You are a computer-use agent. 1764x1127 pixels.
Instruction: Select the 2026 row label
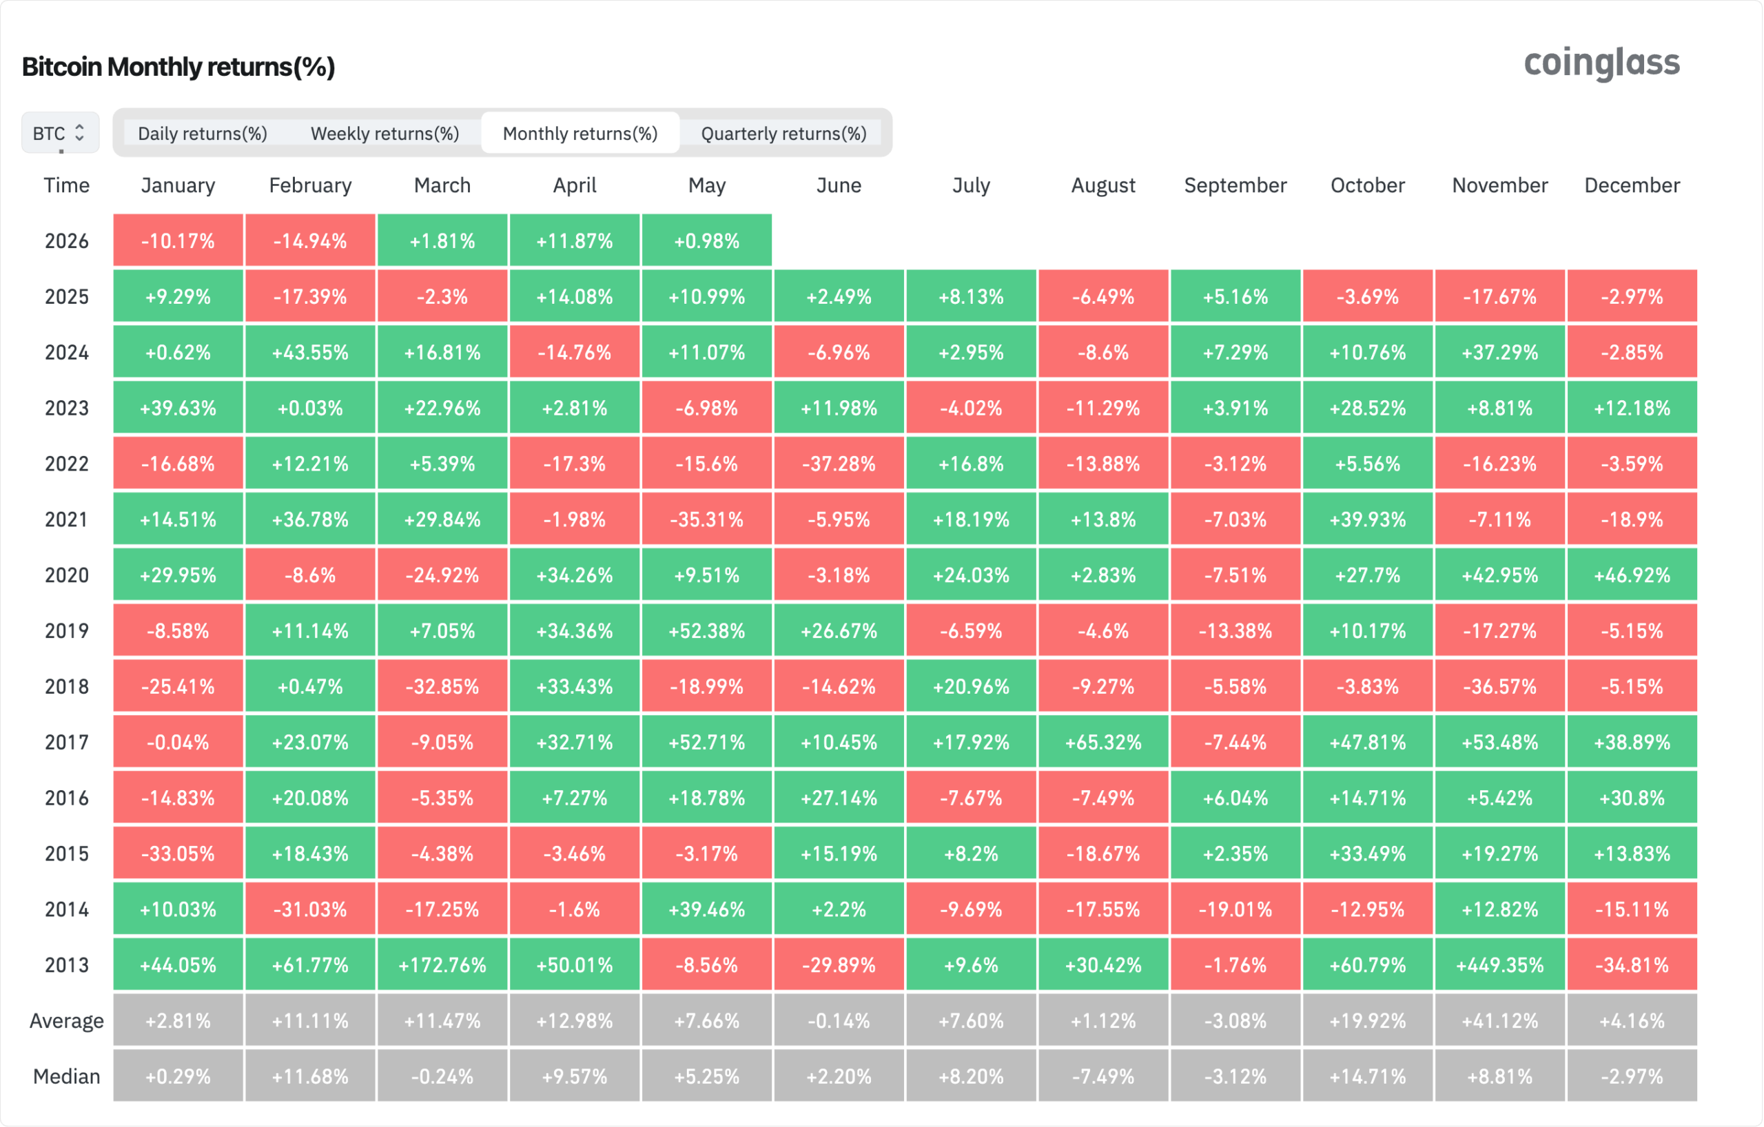point(67,241)
